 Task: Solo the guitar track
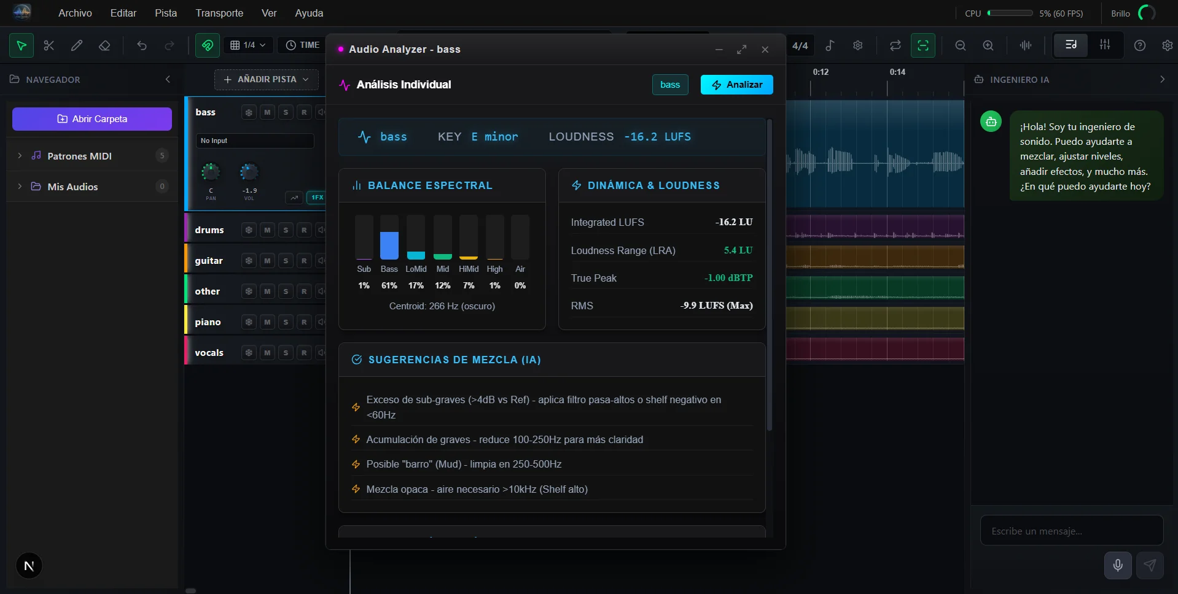click(x=286, y=261)
